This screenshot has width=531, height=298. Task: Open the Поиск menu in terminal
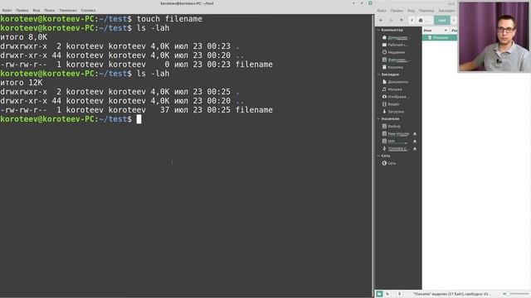pyautogui.click(x=49, y=11)
